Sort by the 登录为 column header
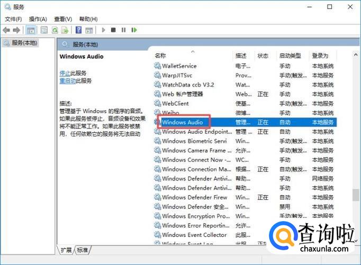Image resolution: width=361 pixels, height=265 pixels. [x=320, y=56]
